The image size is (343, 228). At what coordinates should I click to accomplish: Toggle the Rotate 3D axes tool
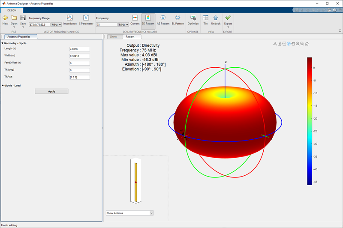pyautogui.click(x=289, y=44)
